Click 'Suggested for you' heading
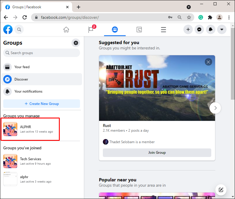235x199 pixels. (x=119, y=43)
